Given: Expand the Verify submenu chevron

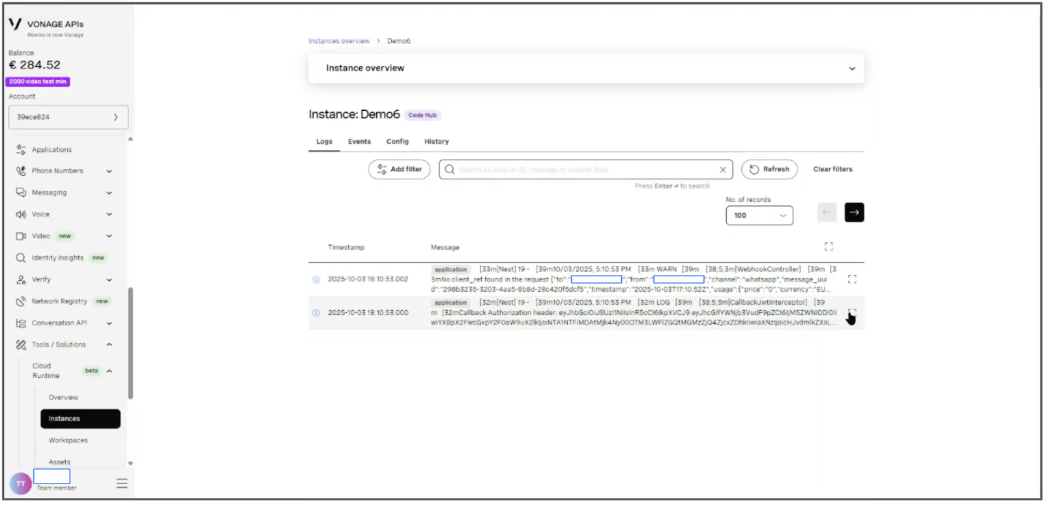Looking at the screenshot, I should [109, 279].
